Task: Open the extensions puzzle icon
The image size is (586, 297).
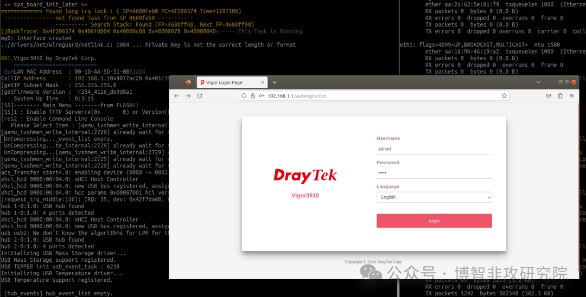Action: pyautogui.click(x=560, y=96)
